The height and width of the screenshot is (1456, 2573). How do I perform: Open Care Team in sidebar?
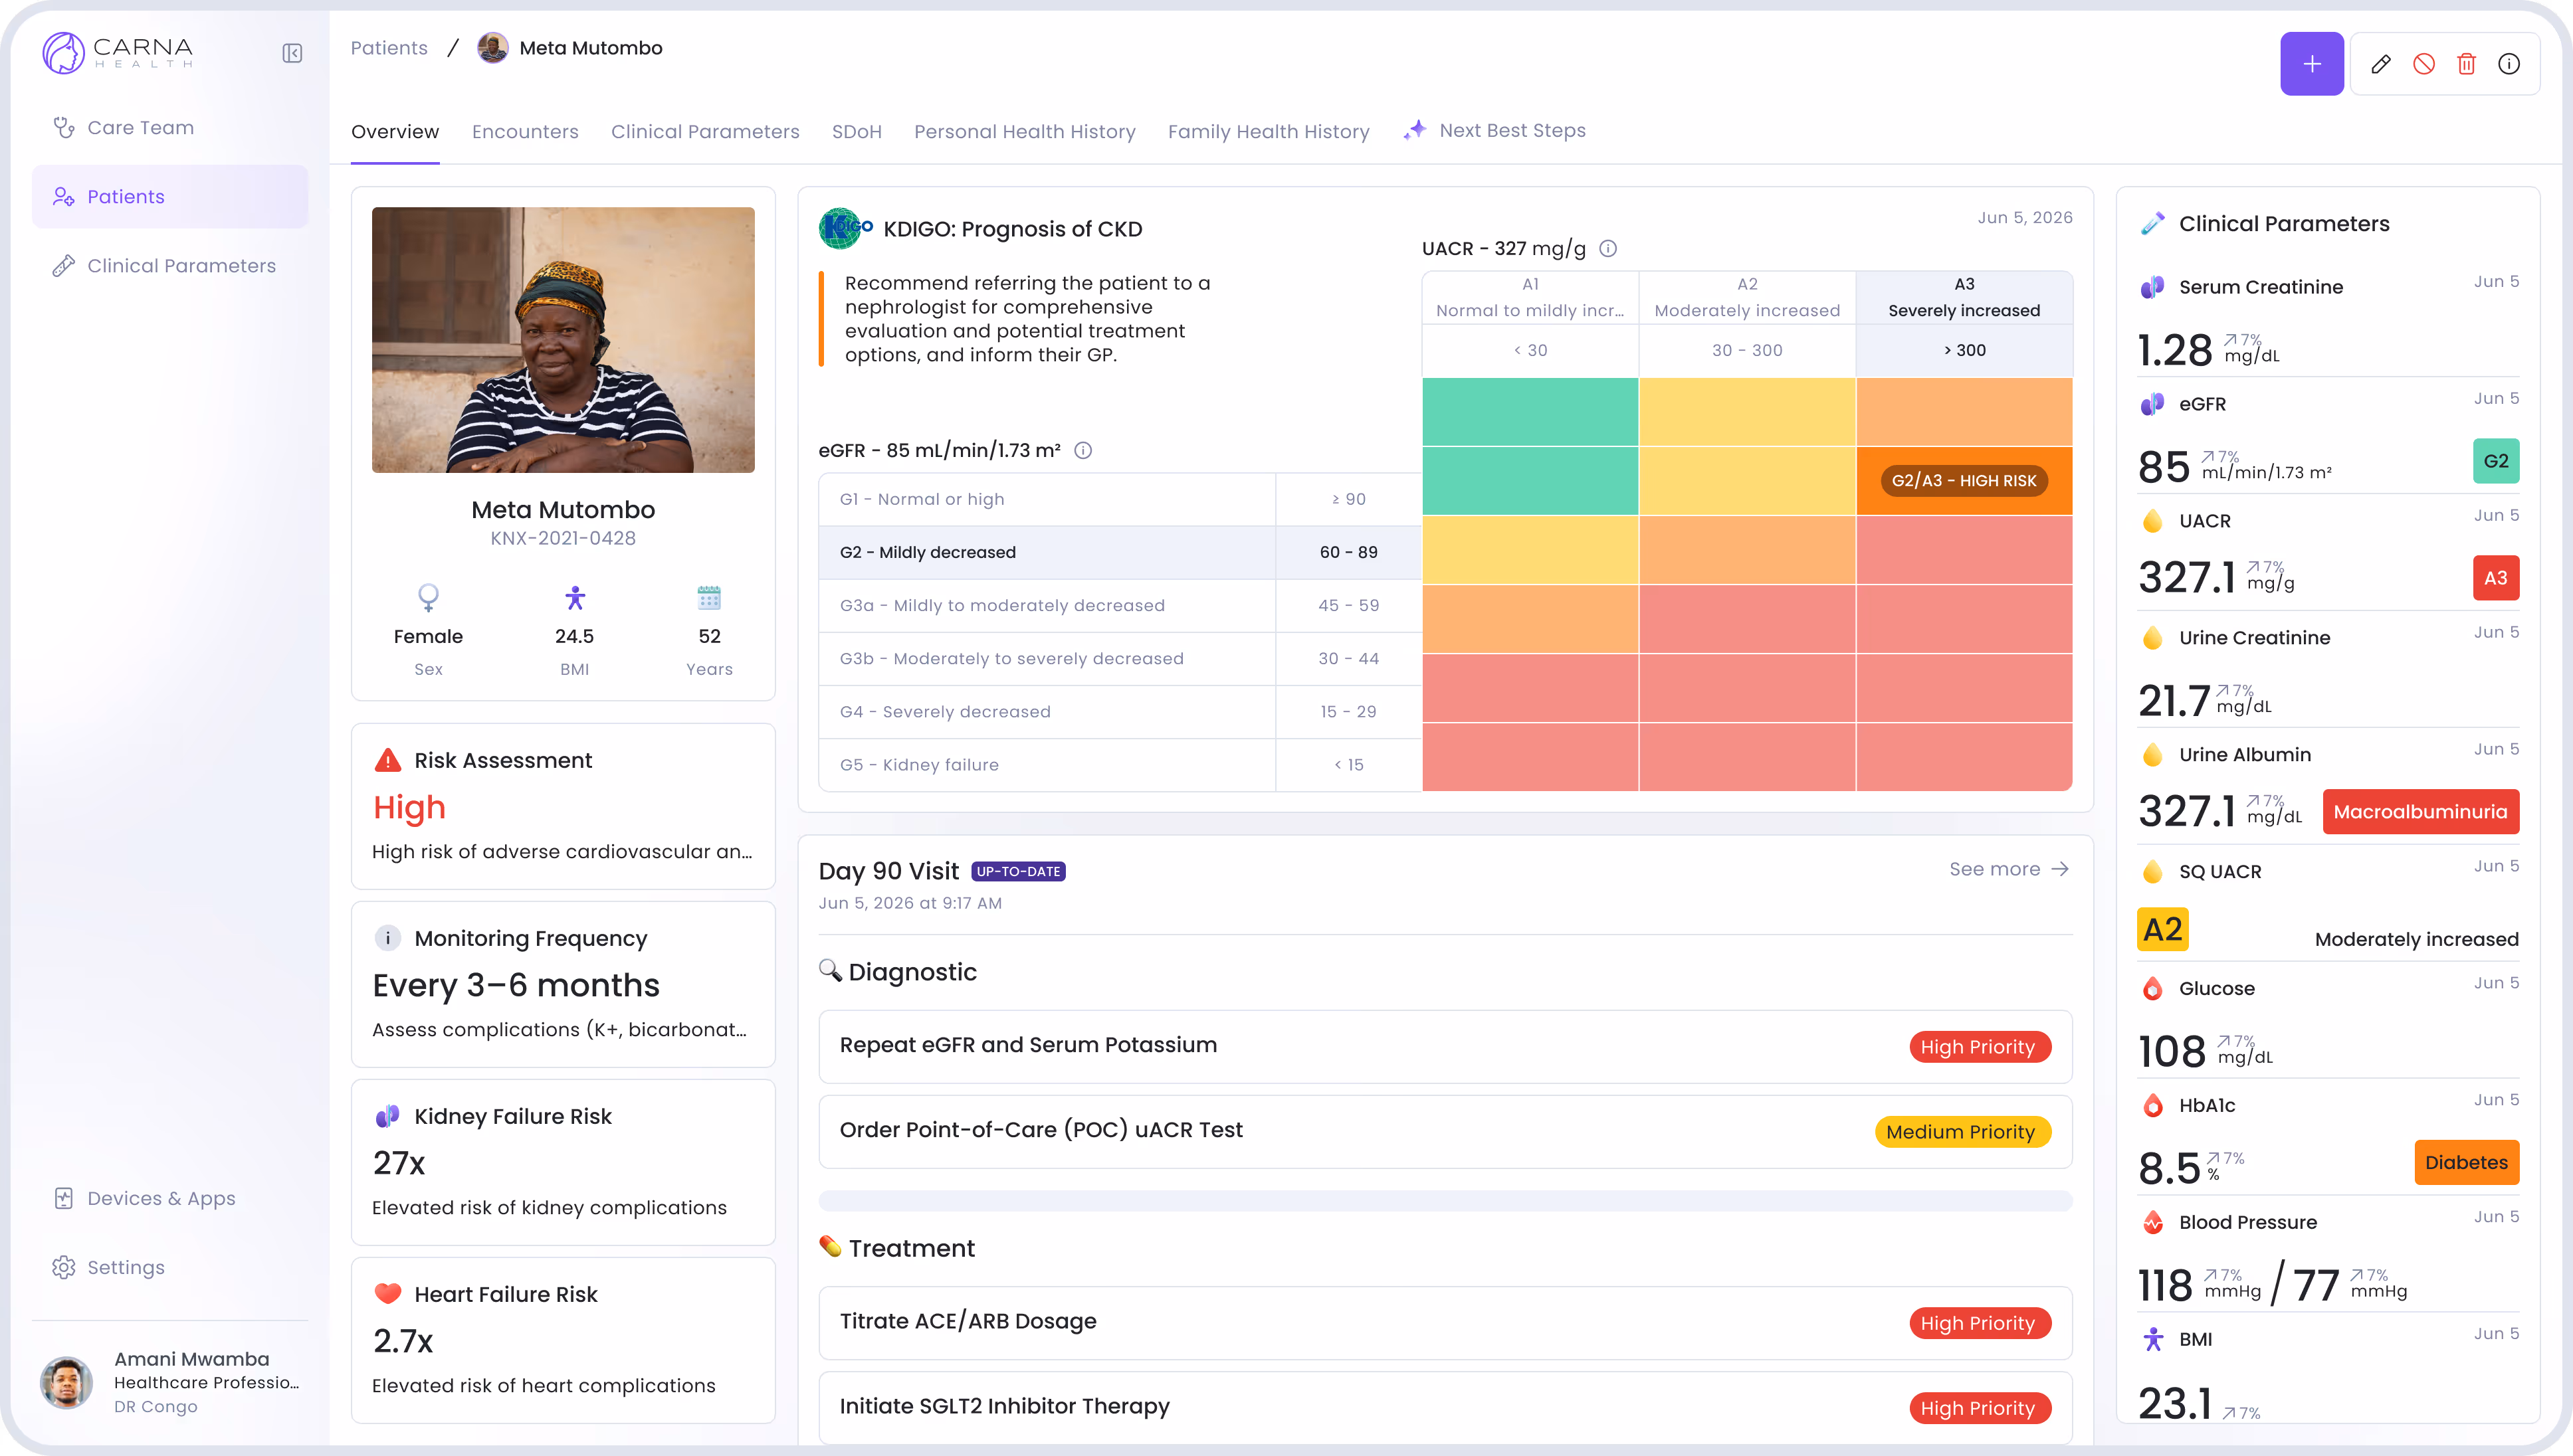tap(170, 127)
